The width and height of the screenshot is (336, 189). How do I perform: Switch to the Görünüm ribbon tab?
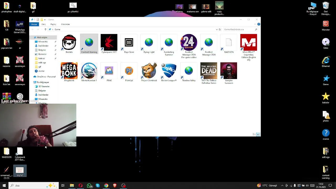coord(65,24)
